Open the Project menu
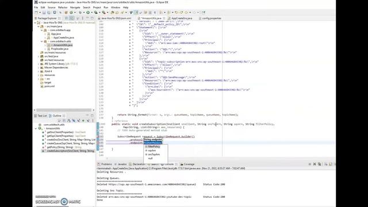The image size is (368, 207). 97,7
